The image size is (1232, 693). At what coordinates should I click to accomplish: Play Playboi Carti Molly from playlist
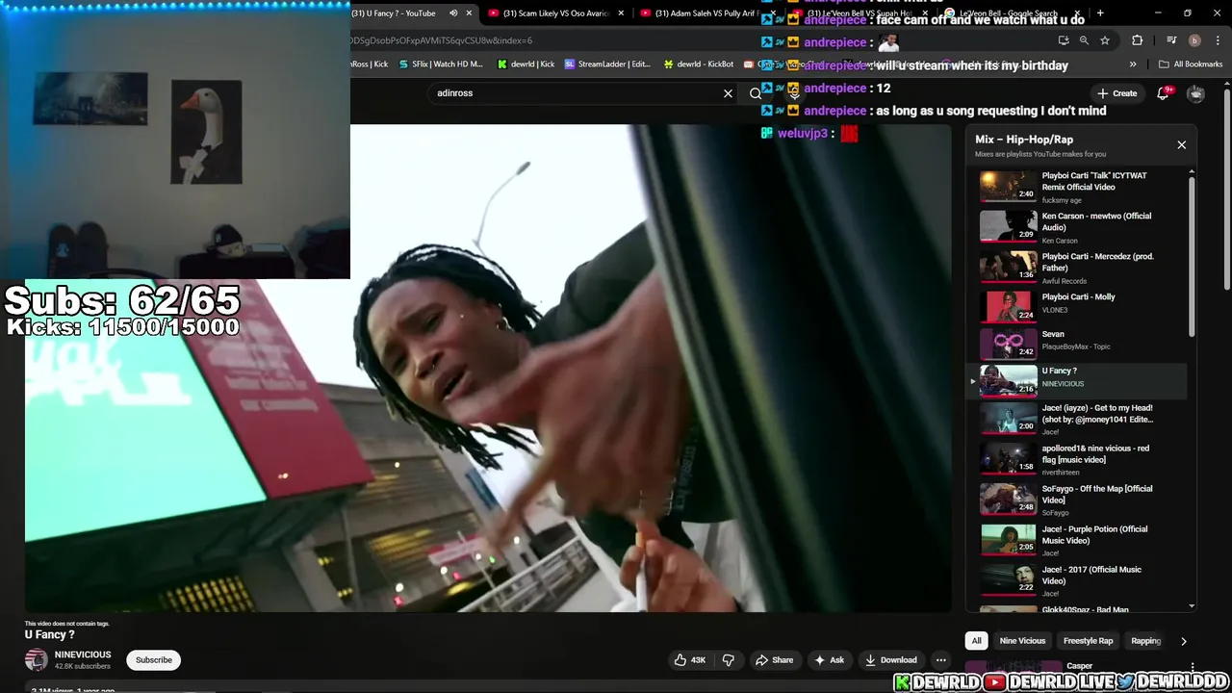(1078, 306)
